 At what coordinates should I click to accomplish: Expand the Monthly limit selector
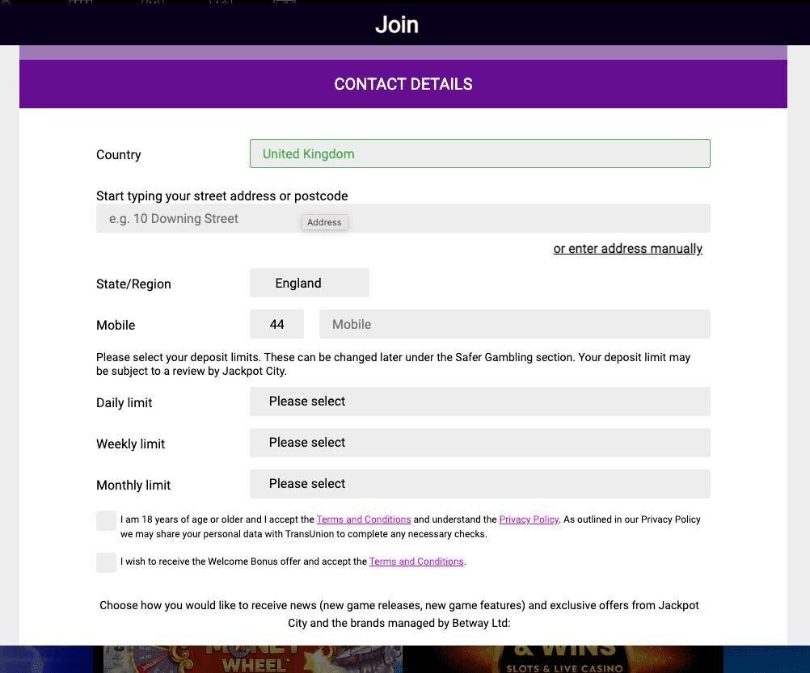click(x=479, y=484)
